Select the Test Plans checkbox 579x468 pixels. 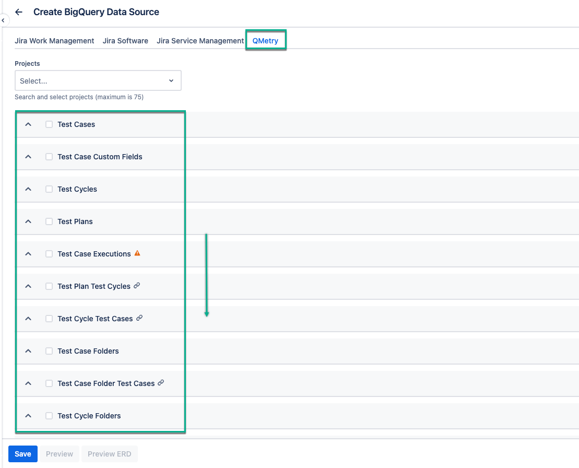pos(49,221)
